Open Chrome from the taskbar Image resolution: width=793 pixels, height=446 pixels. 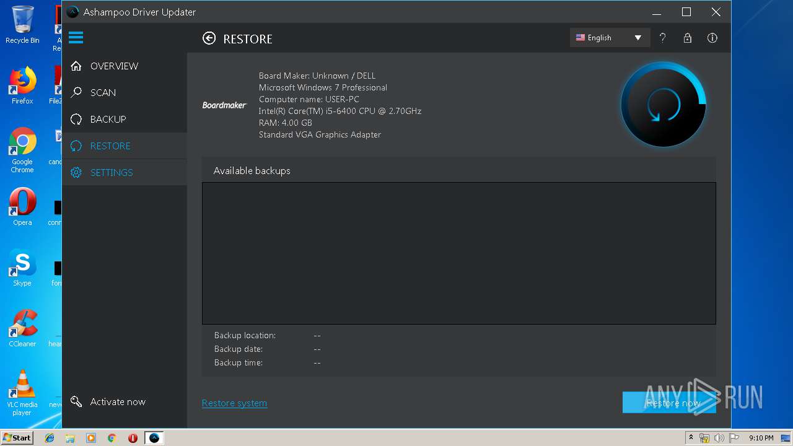click(x=112, y=438)
